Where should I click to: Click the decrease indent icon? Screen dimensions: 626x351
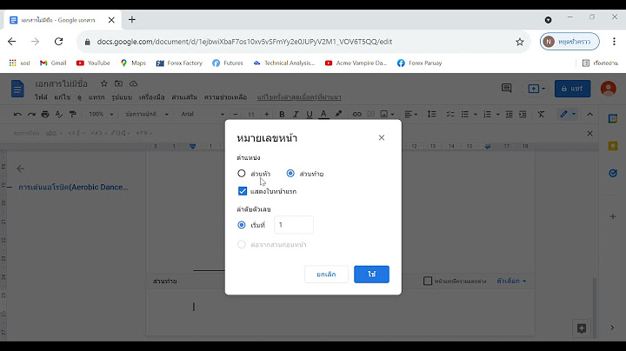tap(509, 115)
